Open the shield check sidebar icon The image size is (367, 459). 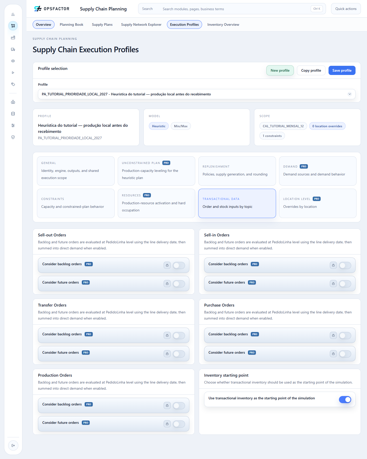point(13,137)
